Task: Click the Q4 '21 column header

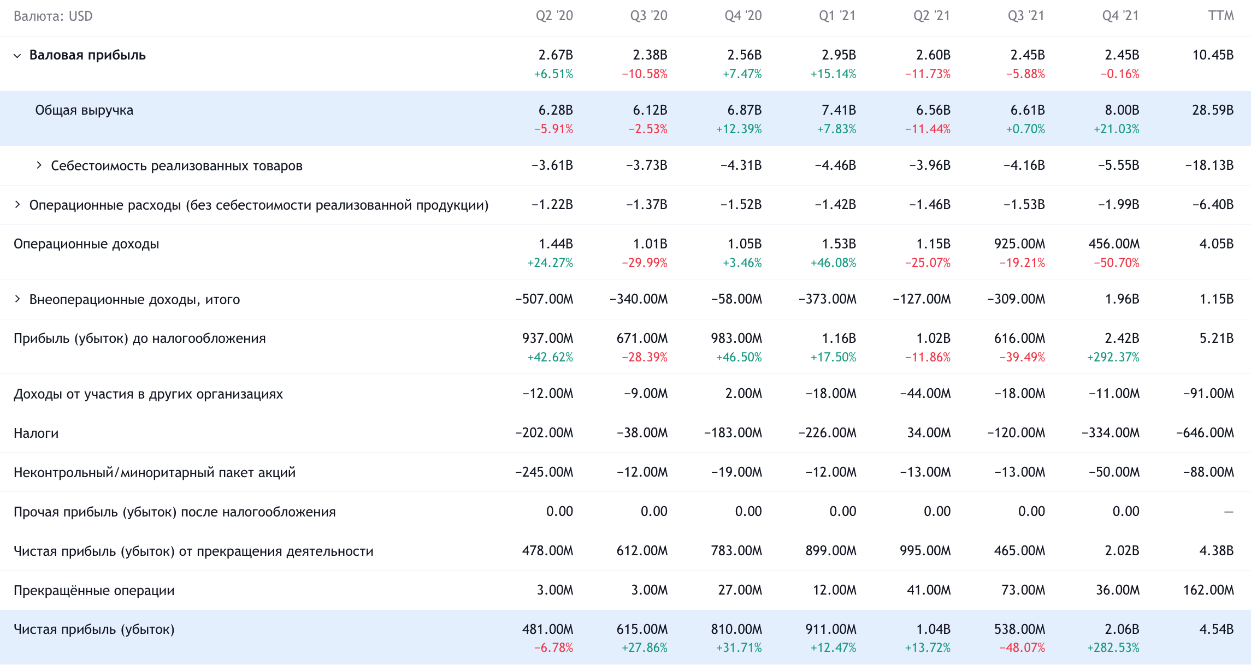Action: coord(1121,16)
